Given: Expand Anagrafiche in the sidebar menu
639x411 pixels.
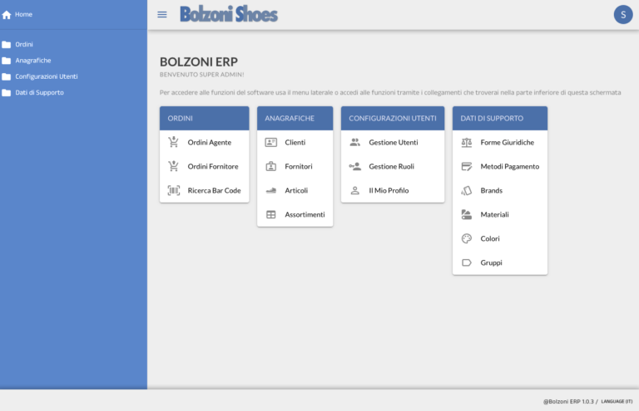Looking at the screenshot, I should [x=33, y=61].
